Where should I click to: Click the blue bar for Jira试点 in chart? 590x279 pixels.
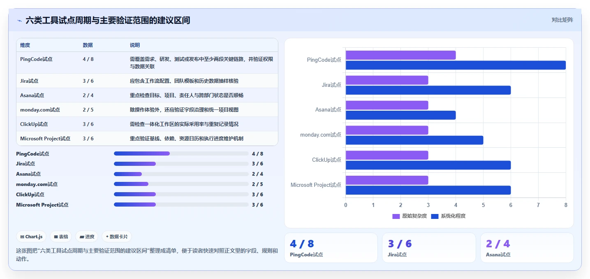pos(428,90)
